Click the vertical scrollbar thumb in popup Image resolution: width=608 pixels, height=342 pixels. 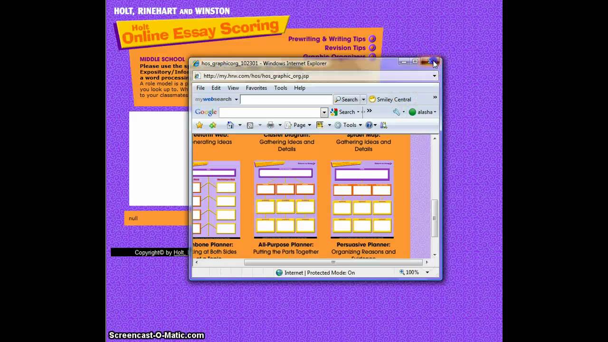coord(434,218)
